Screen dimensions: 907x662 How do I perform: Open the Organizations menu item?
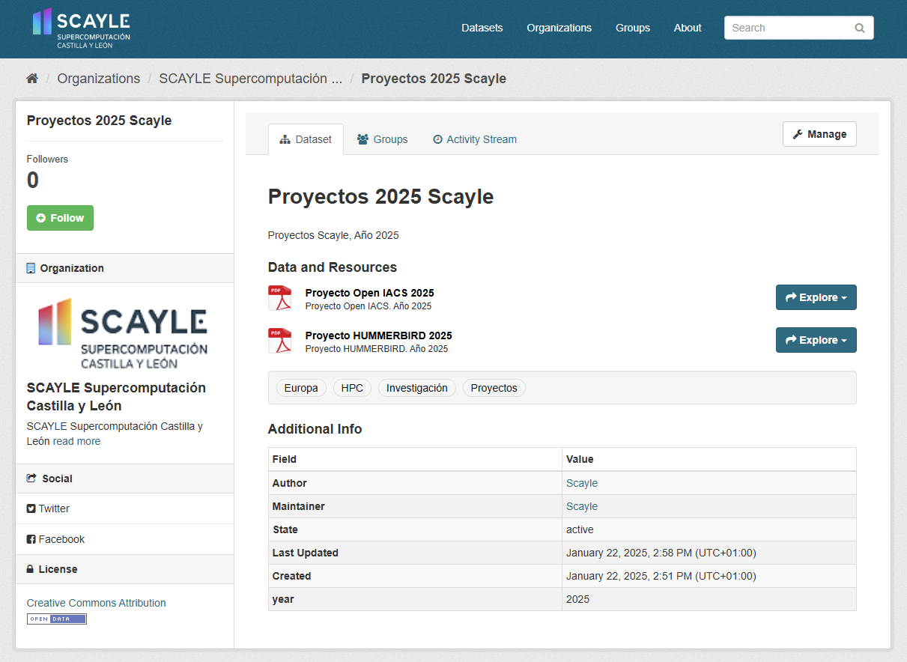[559, 28]
